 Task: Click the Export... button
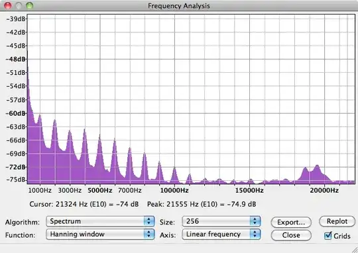pyautogui.click(x=291, y=222)
